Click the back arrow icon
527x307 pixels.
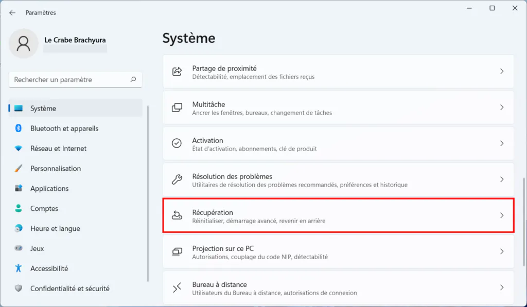[x=12, y=13]
